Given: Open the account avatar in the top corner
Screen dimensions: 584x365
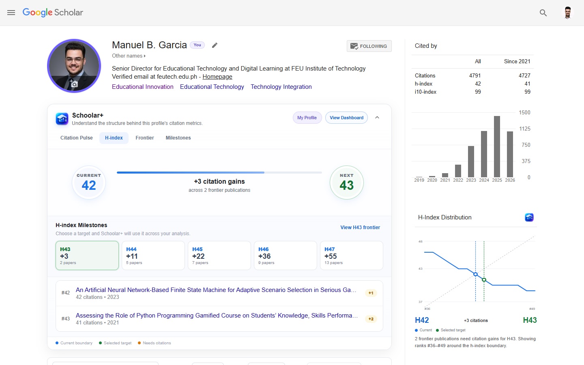Looking at the screenshot, I should click(x=568, y=13).
